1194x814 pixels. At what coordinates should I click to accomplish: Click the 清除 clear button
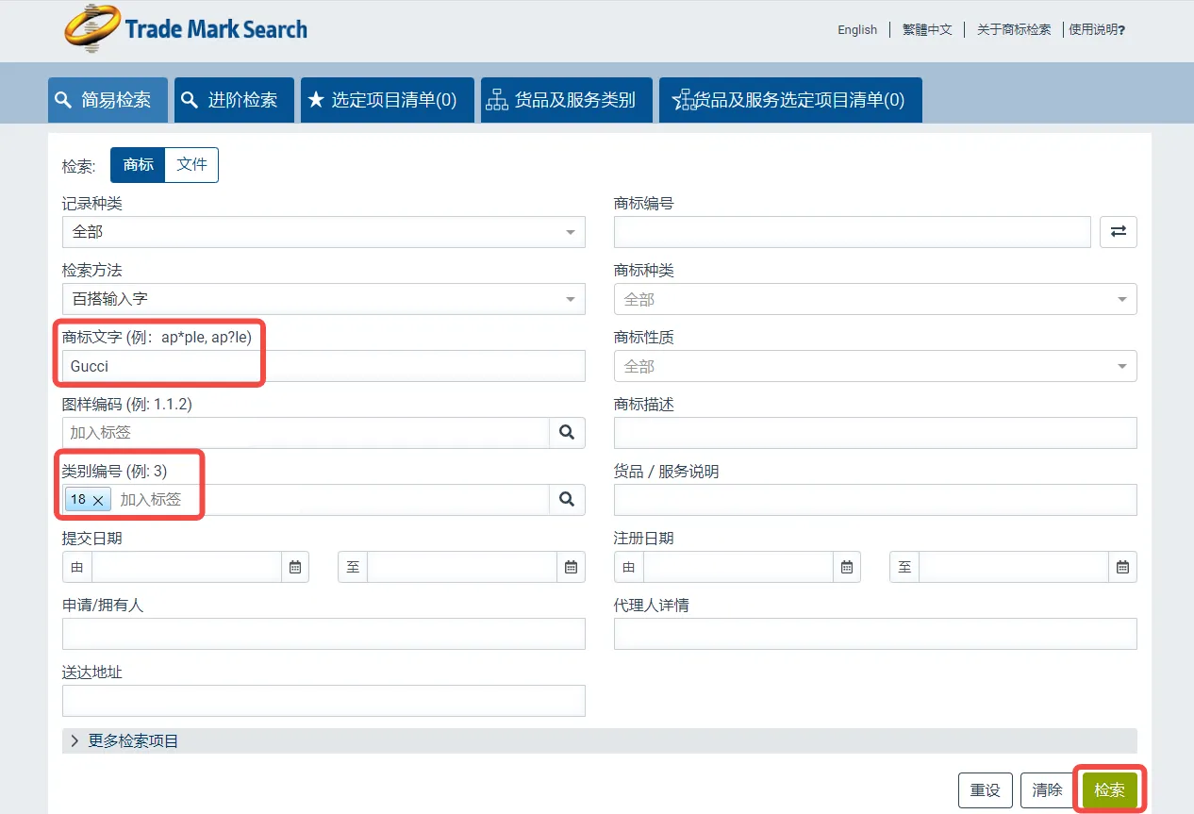coord(1047,789)
